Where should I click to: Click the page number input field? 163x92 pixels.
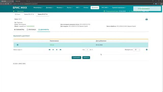click(87, 50)
